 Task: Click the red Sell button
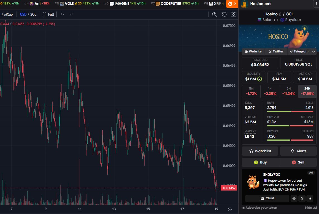tap(298, 162)
